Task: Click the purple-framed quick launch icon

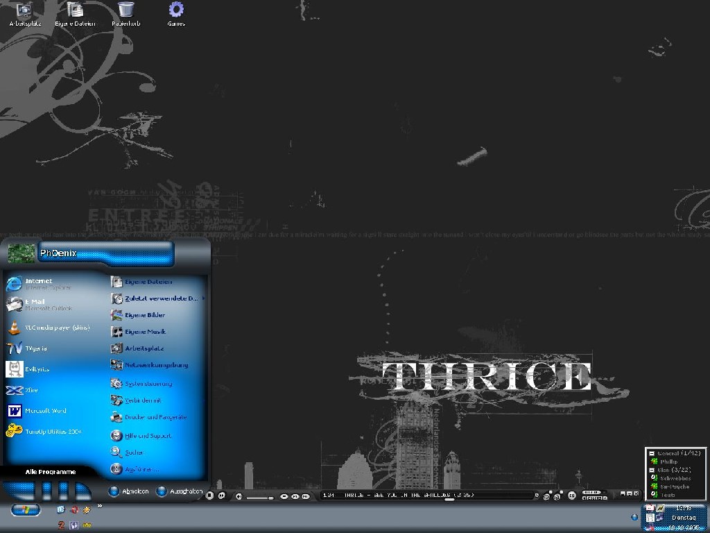Action: point(74,525)
